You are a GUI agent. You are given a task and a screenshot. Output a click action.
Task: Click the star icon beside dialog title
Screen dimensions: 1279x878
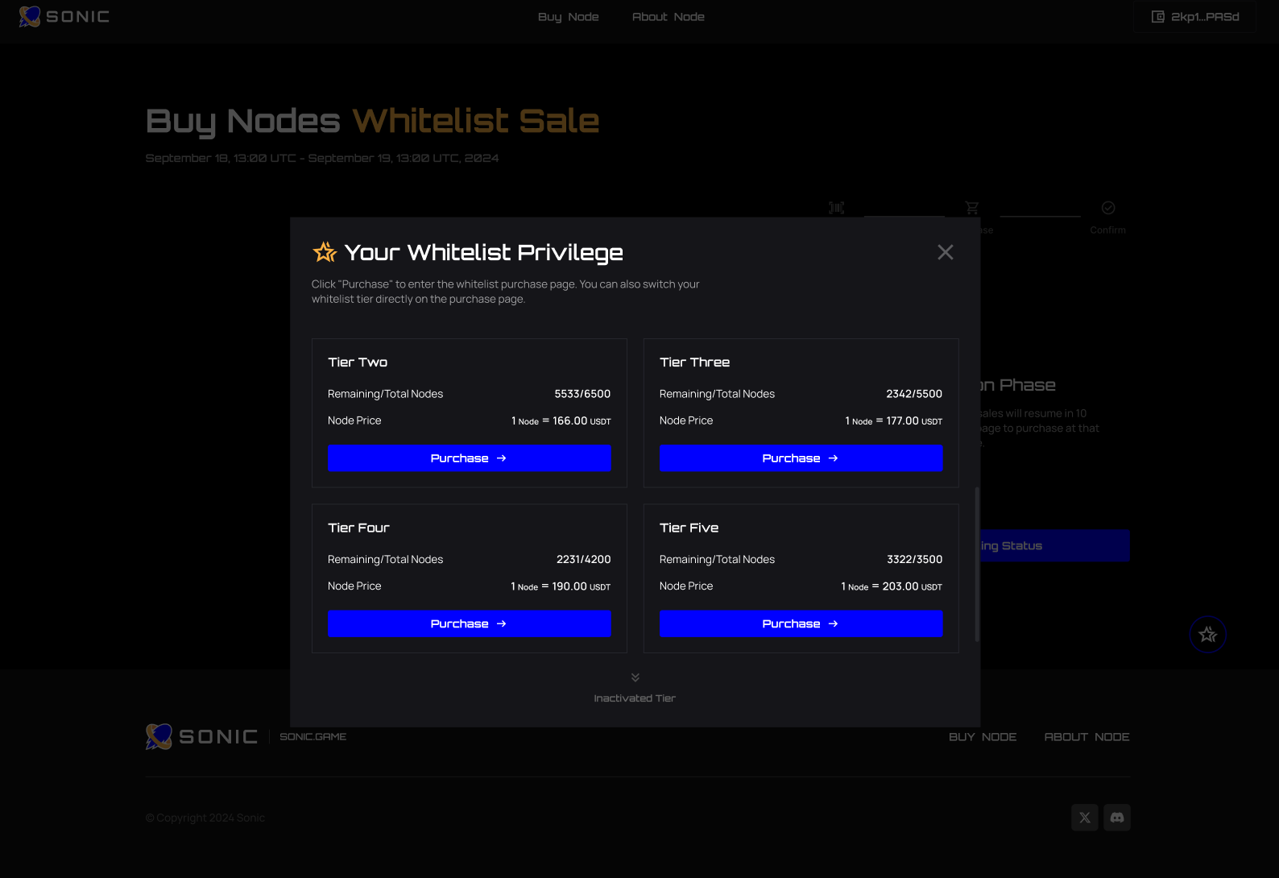pos(325,252)
